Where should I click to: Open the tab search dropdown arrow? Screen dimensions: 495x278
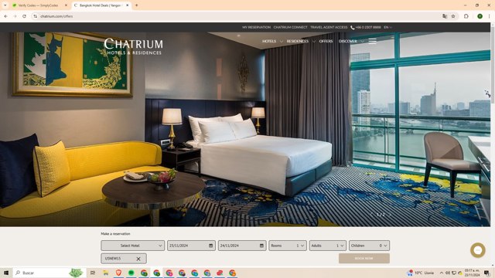(5, 5)
